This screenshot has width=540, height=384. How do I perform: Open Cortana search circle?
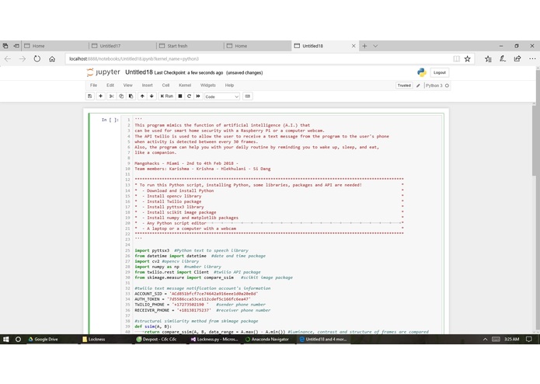point(18,339)
